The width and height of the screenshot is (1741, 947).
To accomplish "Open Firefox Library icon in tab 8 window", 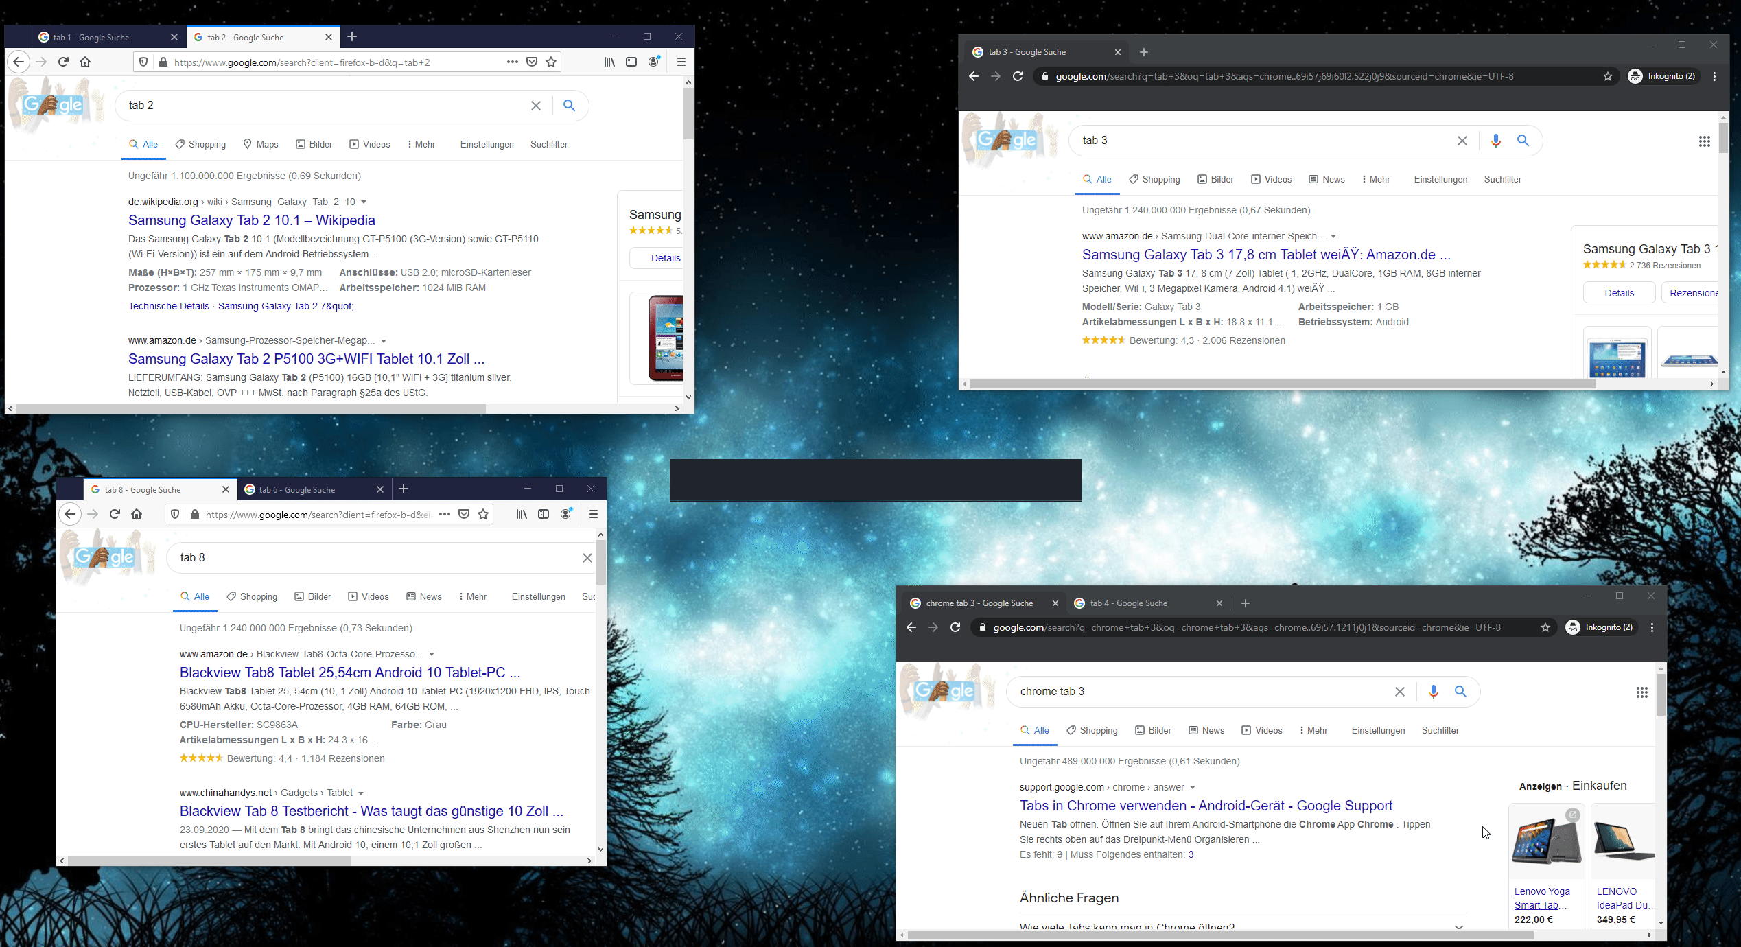I will point(522,514).
